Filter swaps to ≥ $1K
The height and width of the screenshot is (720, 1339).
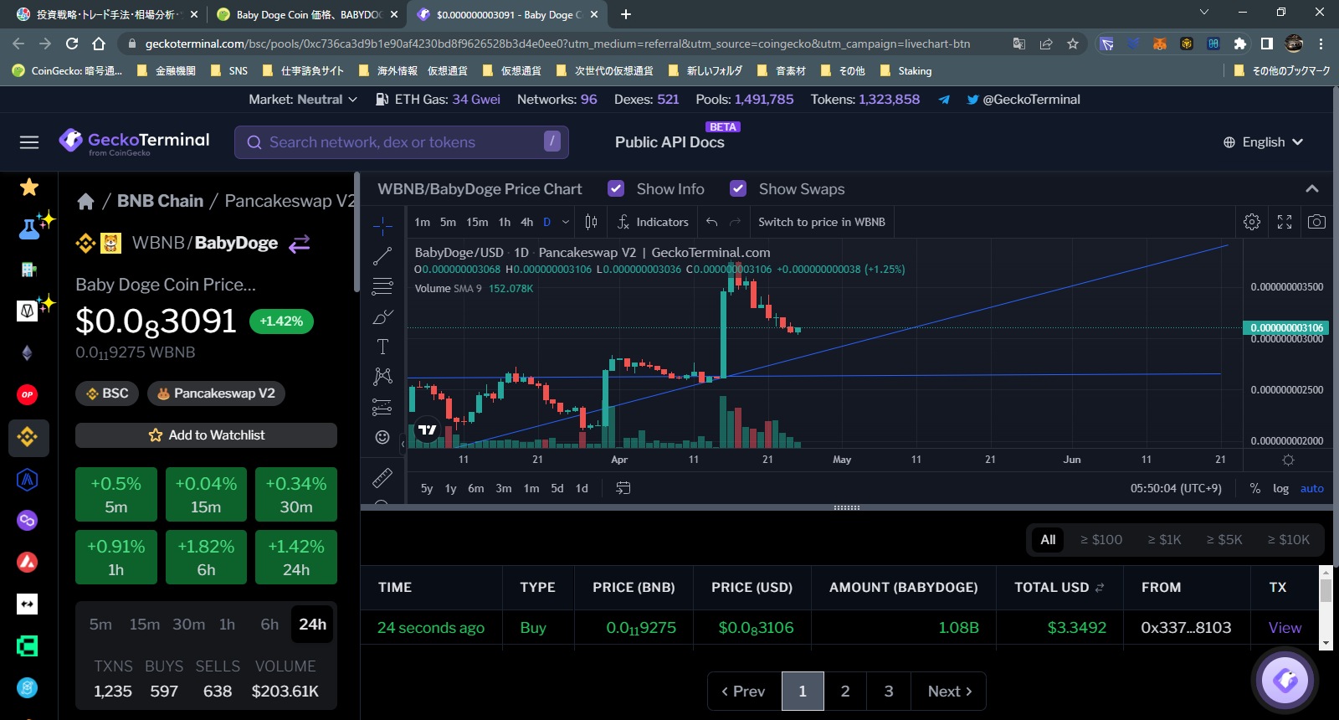1165,540
